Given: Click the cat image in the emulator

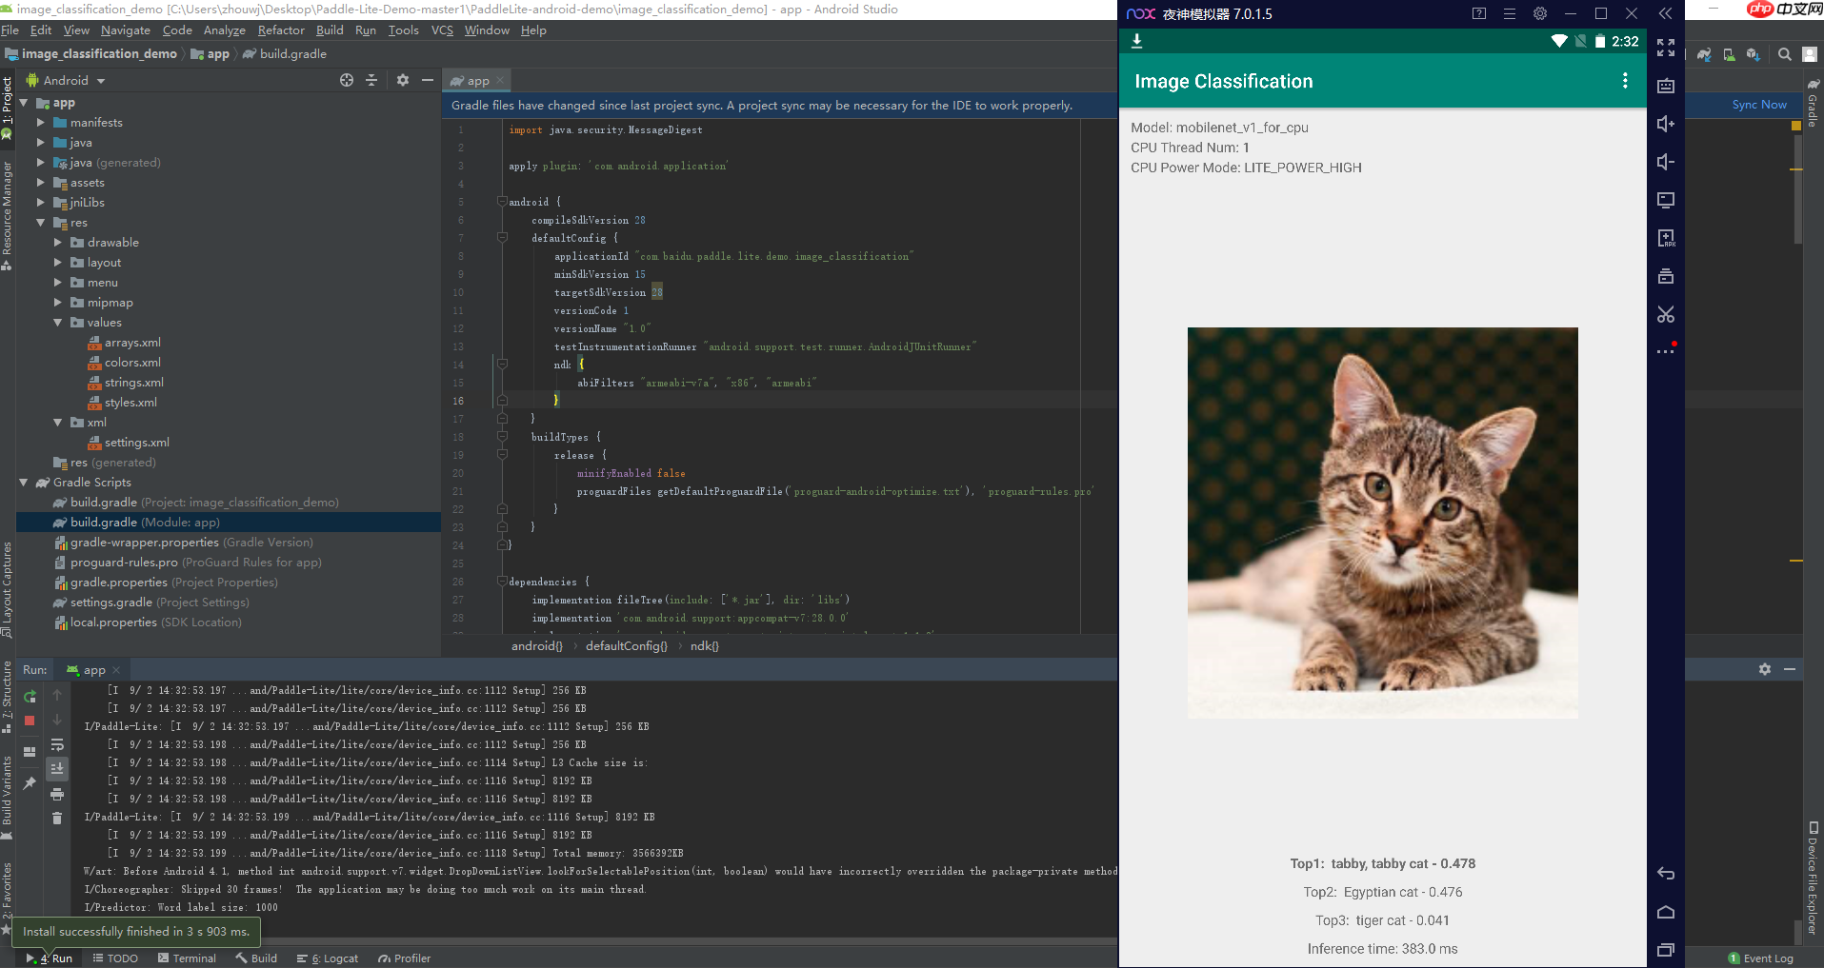Looking at the screenshot, I should coord(1382,523).
